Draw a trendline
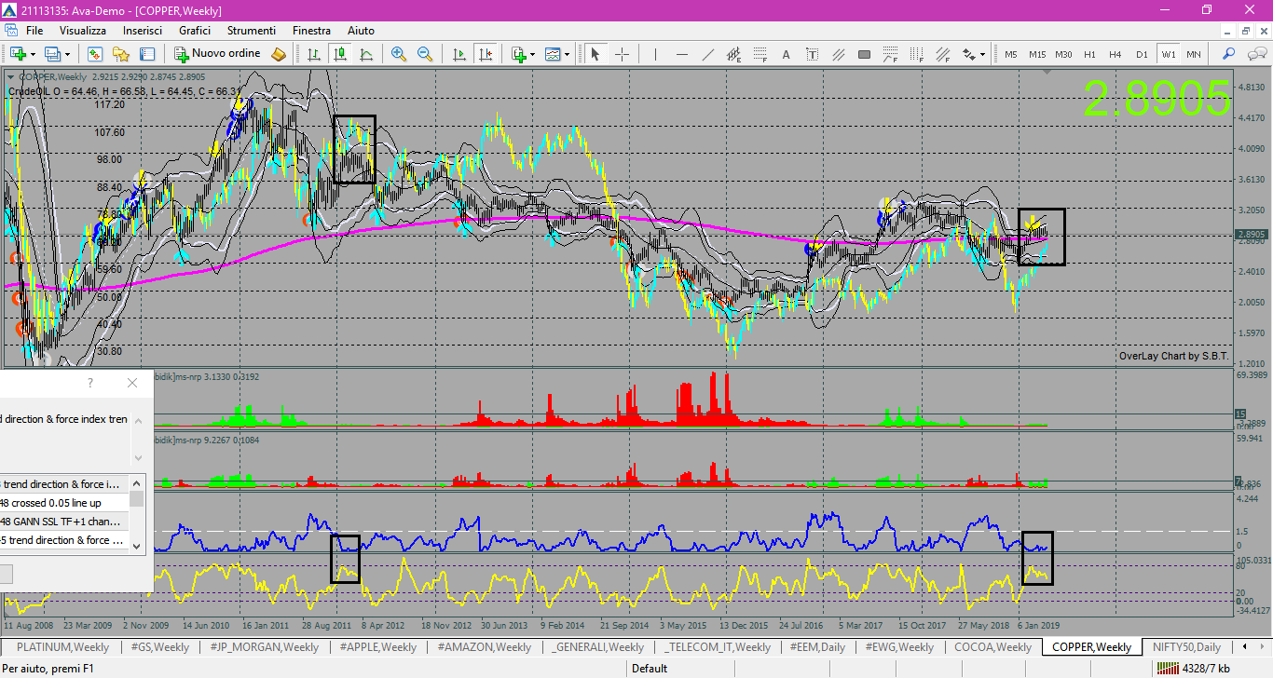The width and height of the screenshot is (1273, 678). point(708,54)
